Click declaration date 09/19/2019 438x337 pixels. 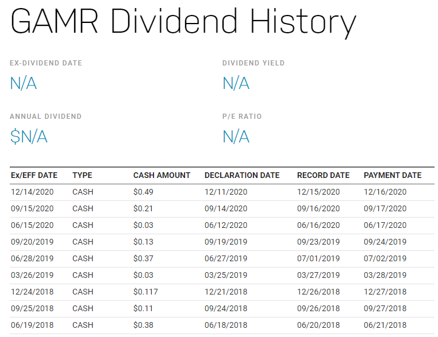(x=226, y=242)
